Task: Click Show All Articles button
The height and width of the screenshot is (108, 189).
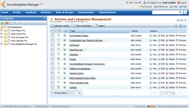Action: tap(82, 26)
